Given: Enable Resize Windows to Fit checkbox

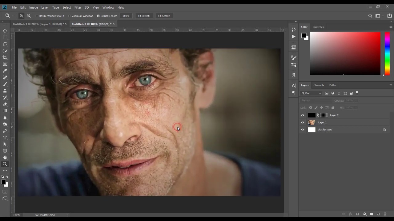Looking at the screenshot, I should (37, 16).
